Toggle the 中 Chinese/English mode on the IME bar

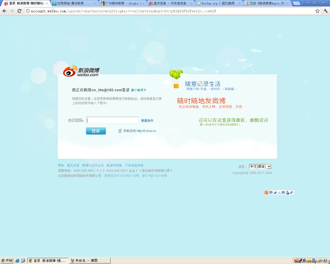tap(271, 193)
